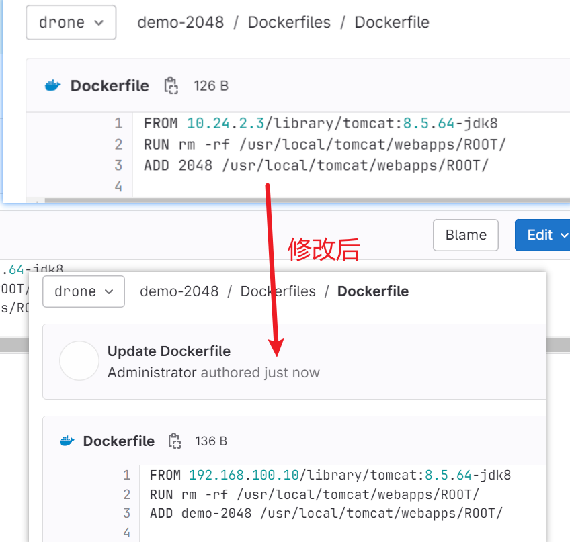This screenshot has width=570, height=542.
Task: Click line number 4 in 136 B Dockerfile
Action: (126, 533)
